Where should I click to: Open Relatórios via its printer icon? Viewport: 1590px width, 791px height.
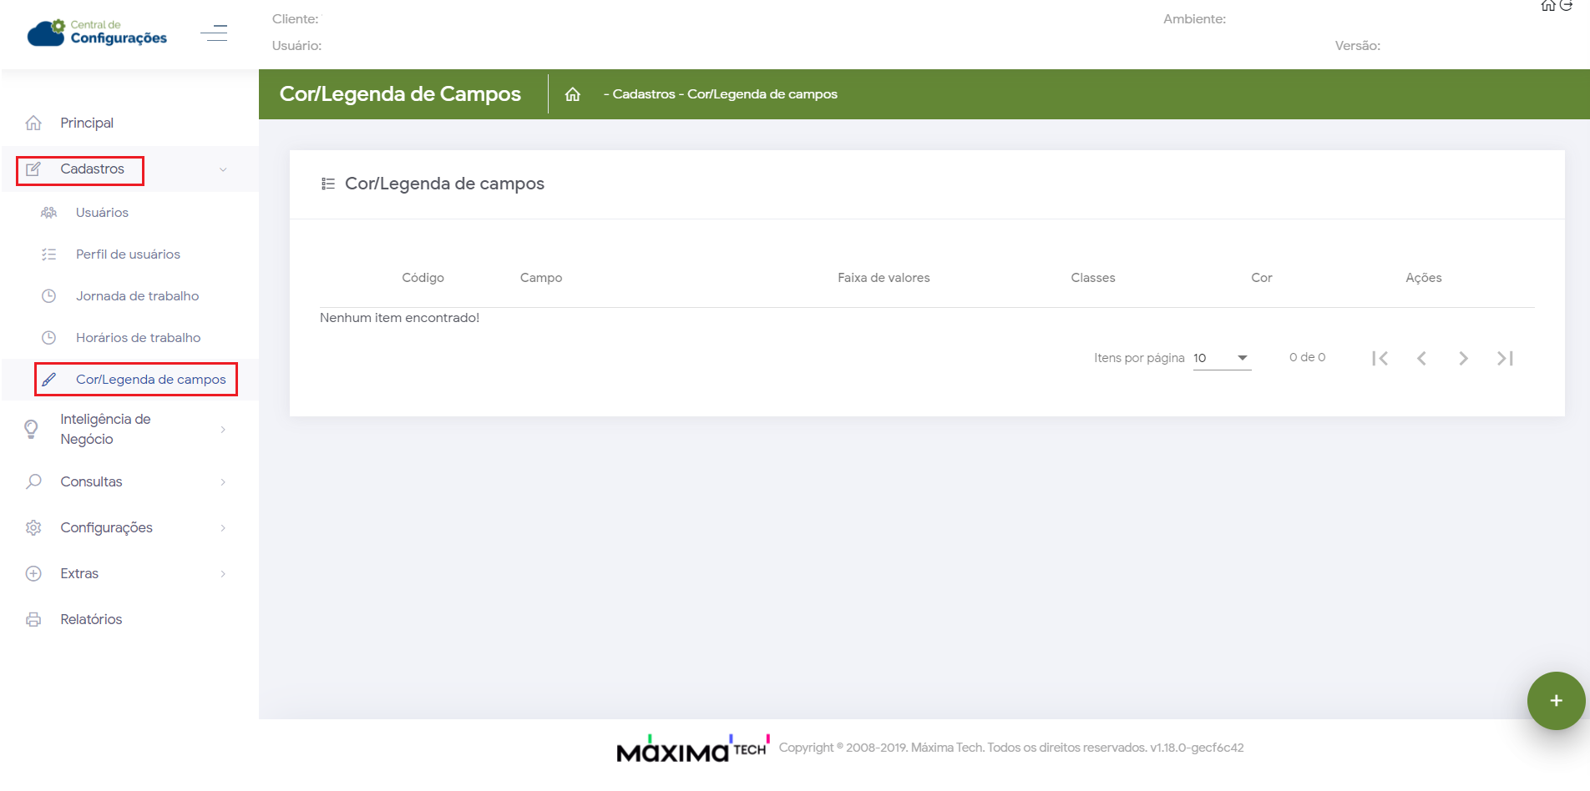[33, 619]
